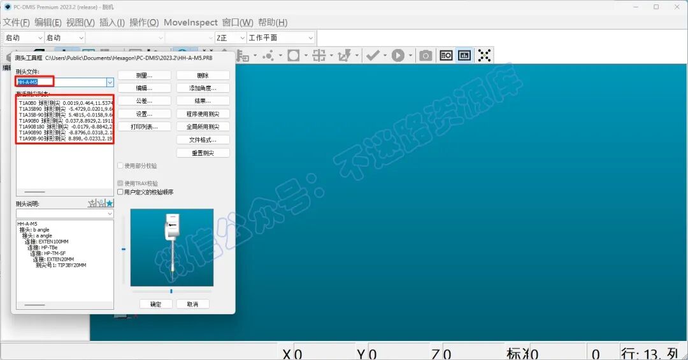The height and width of the screenshot is (360, 688).
Task: Click the camera snapshot toolbar icon
Action: (425, 55)
